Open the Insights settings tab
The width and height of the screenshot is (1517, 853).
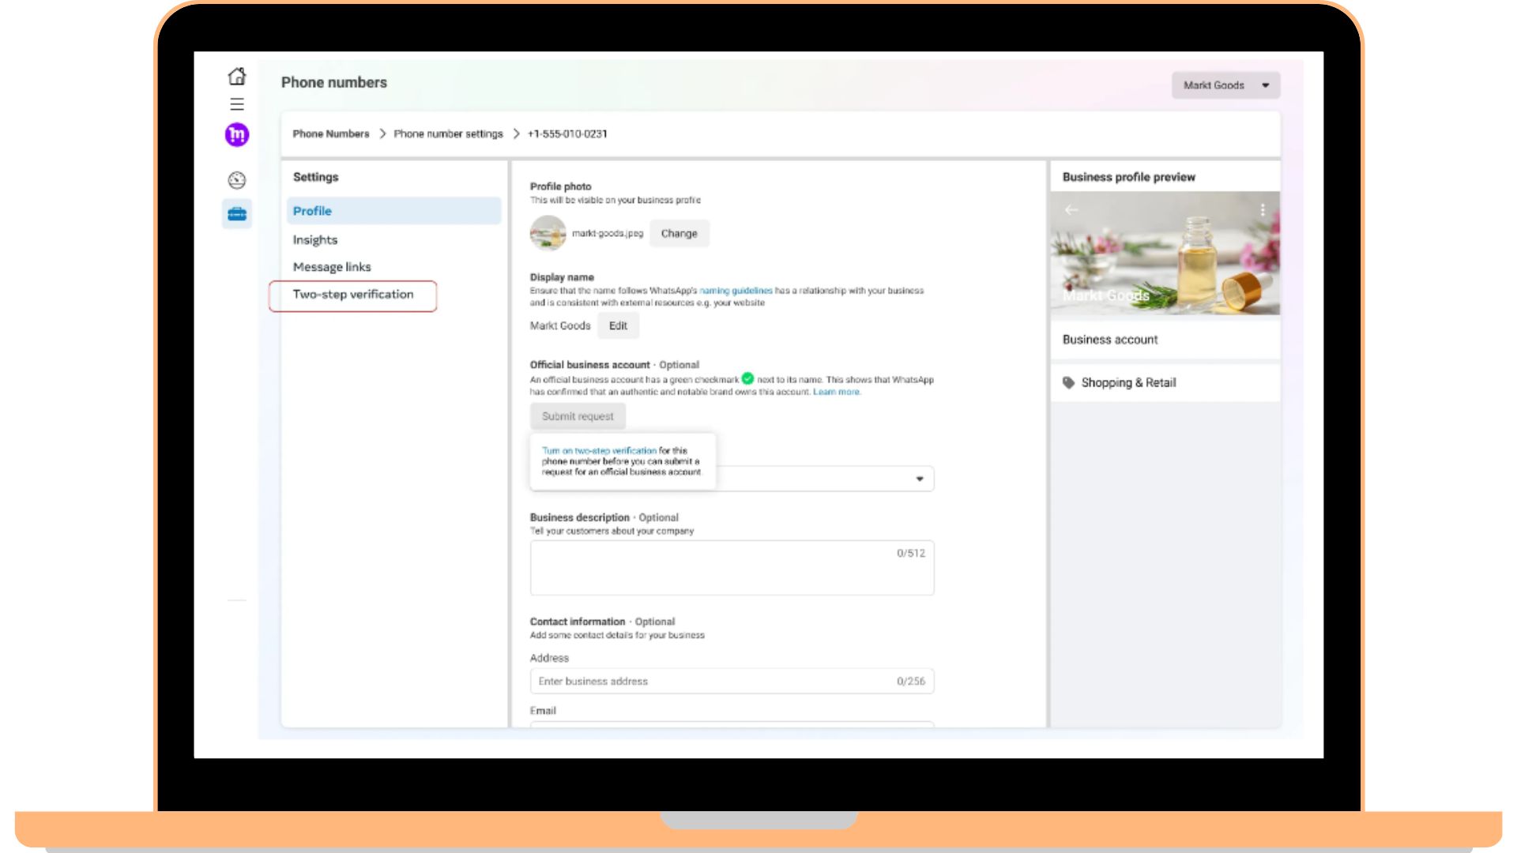315,239
